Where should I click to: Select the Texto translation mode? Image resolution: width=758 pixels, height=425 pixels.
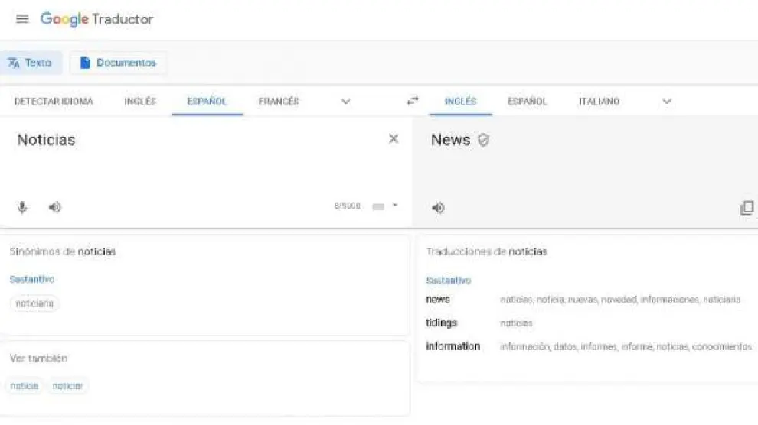coord(31,63)
